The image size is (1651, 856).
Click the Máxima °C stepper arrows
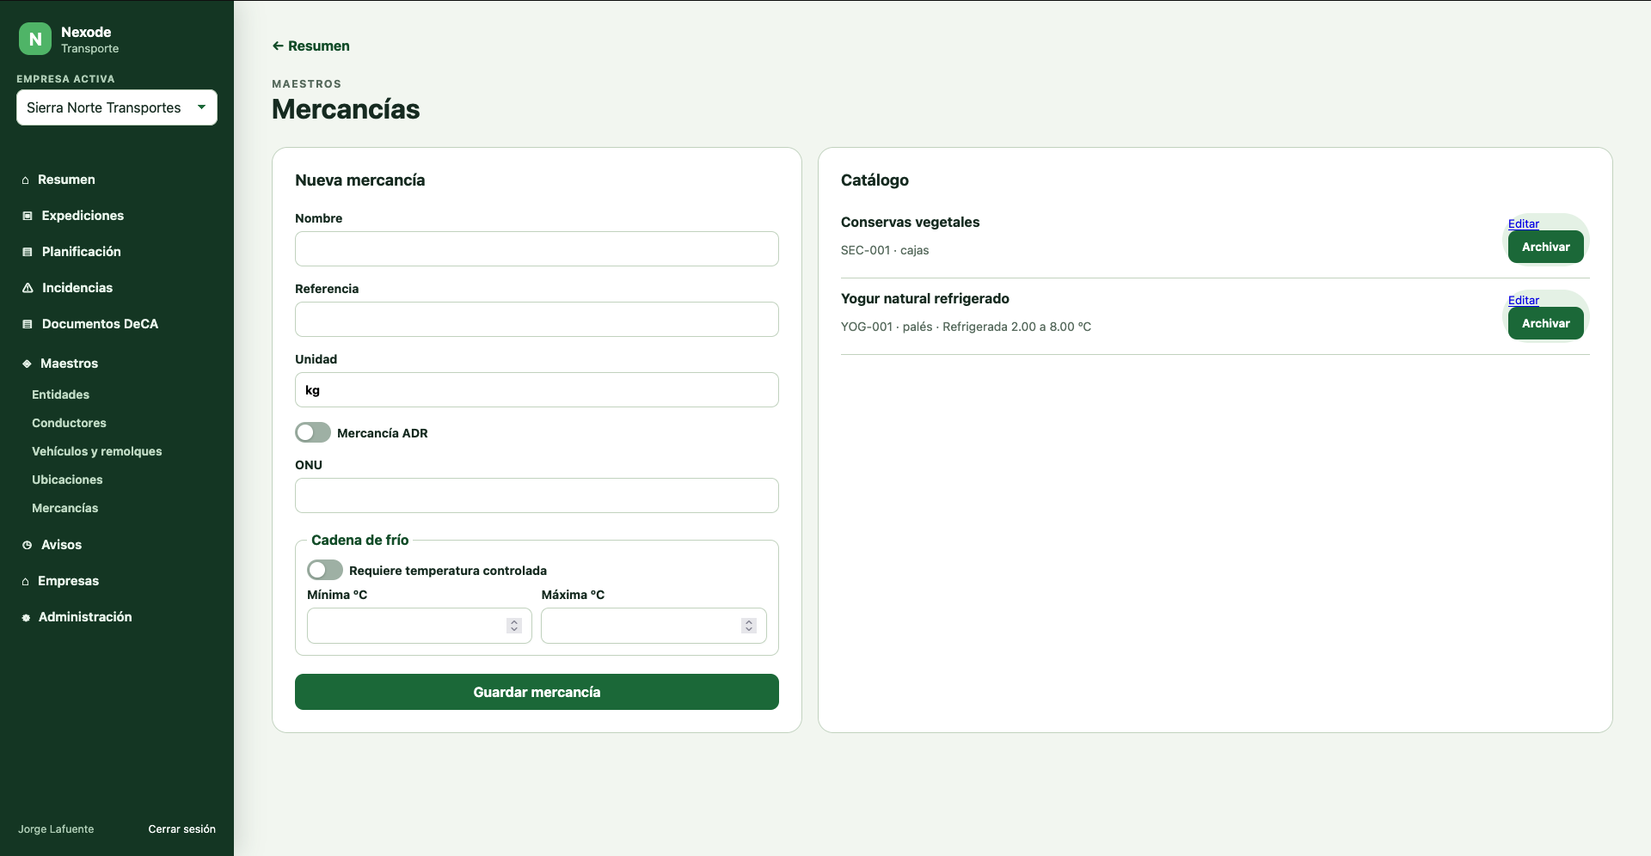(x=749, y=626)
